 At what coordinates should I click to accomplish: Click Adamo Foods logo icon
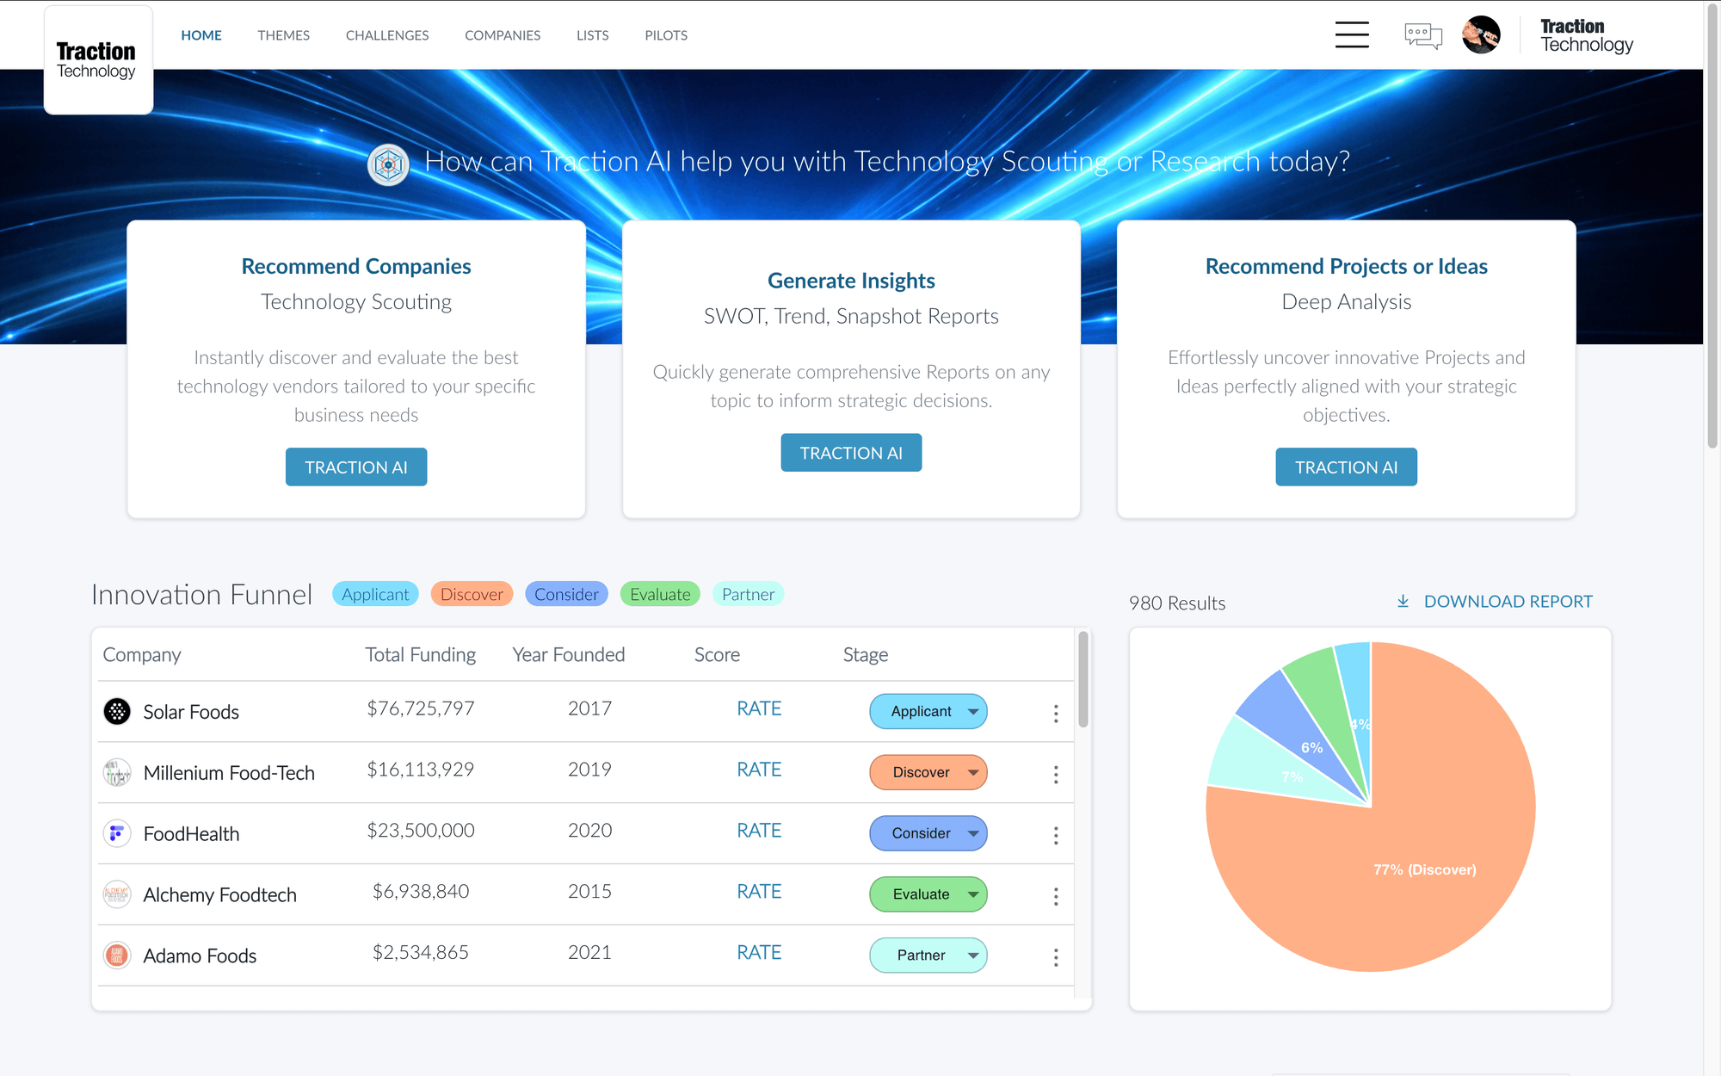(x=117, y=955)
